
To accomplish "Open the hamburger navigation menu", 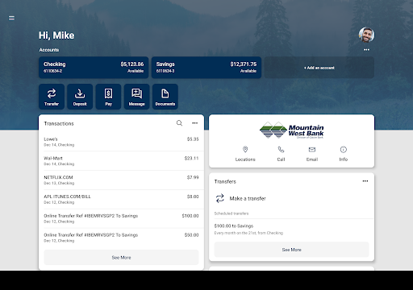I will click(11, 19).
